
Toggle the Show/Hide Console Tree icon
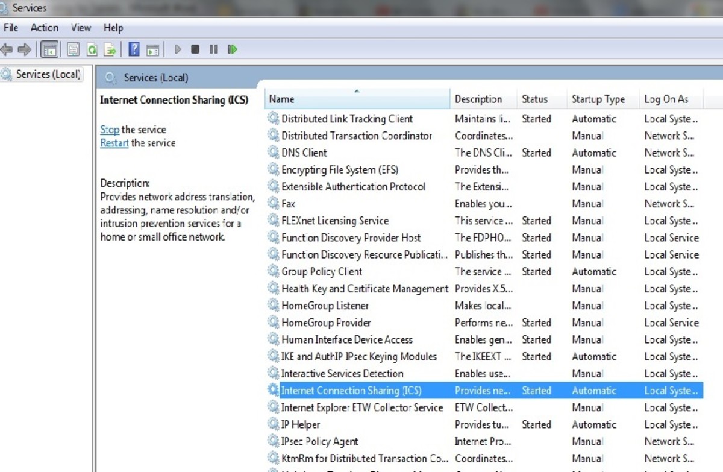pyautogui.click(x=50, y=49)
